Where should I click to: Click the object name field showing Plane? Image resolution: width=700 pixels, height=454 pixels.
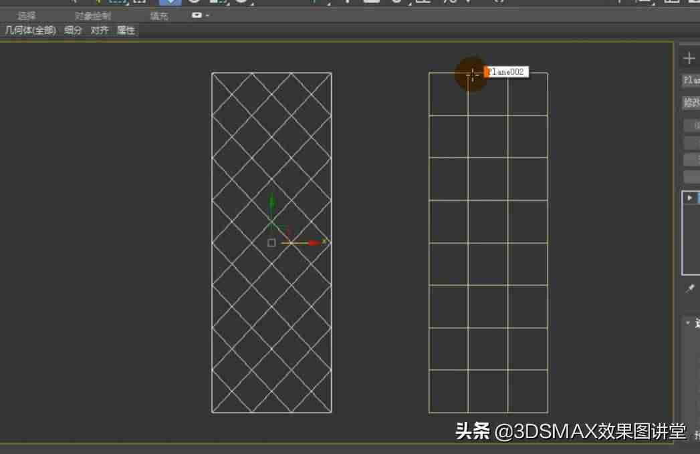[x=691, y=80]
